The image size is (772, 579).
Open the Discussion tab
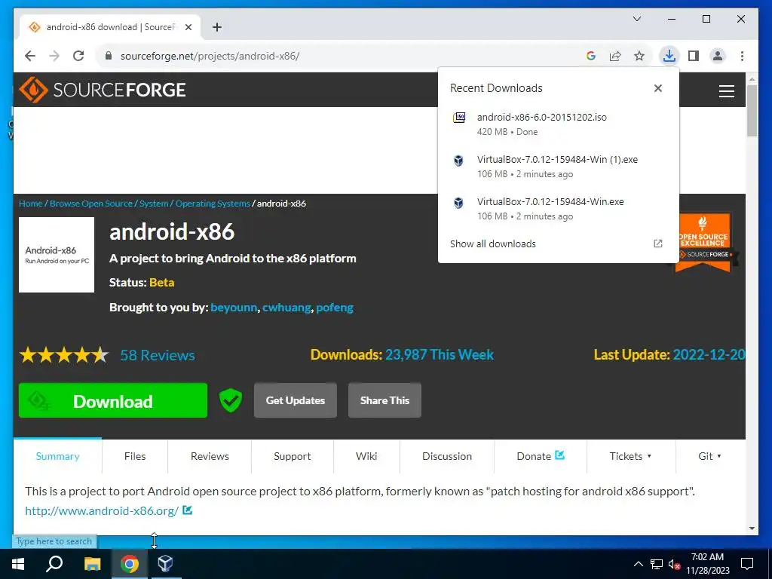coord(447,456)
